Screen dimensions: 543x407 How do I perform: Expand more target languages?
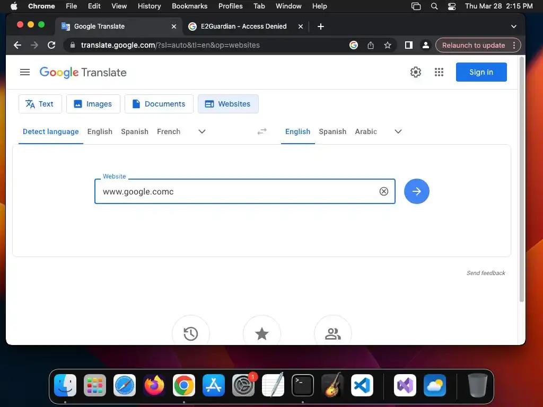(398, 131)
